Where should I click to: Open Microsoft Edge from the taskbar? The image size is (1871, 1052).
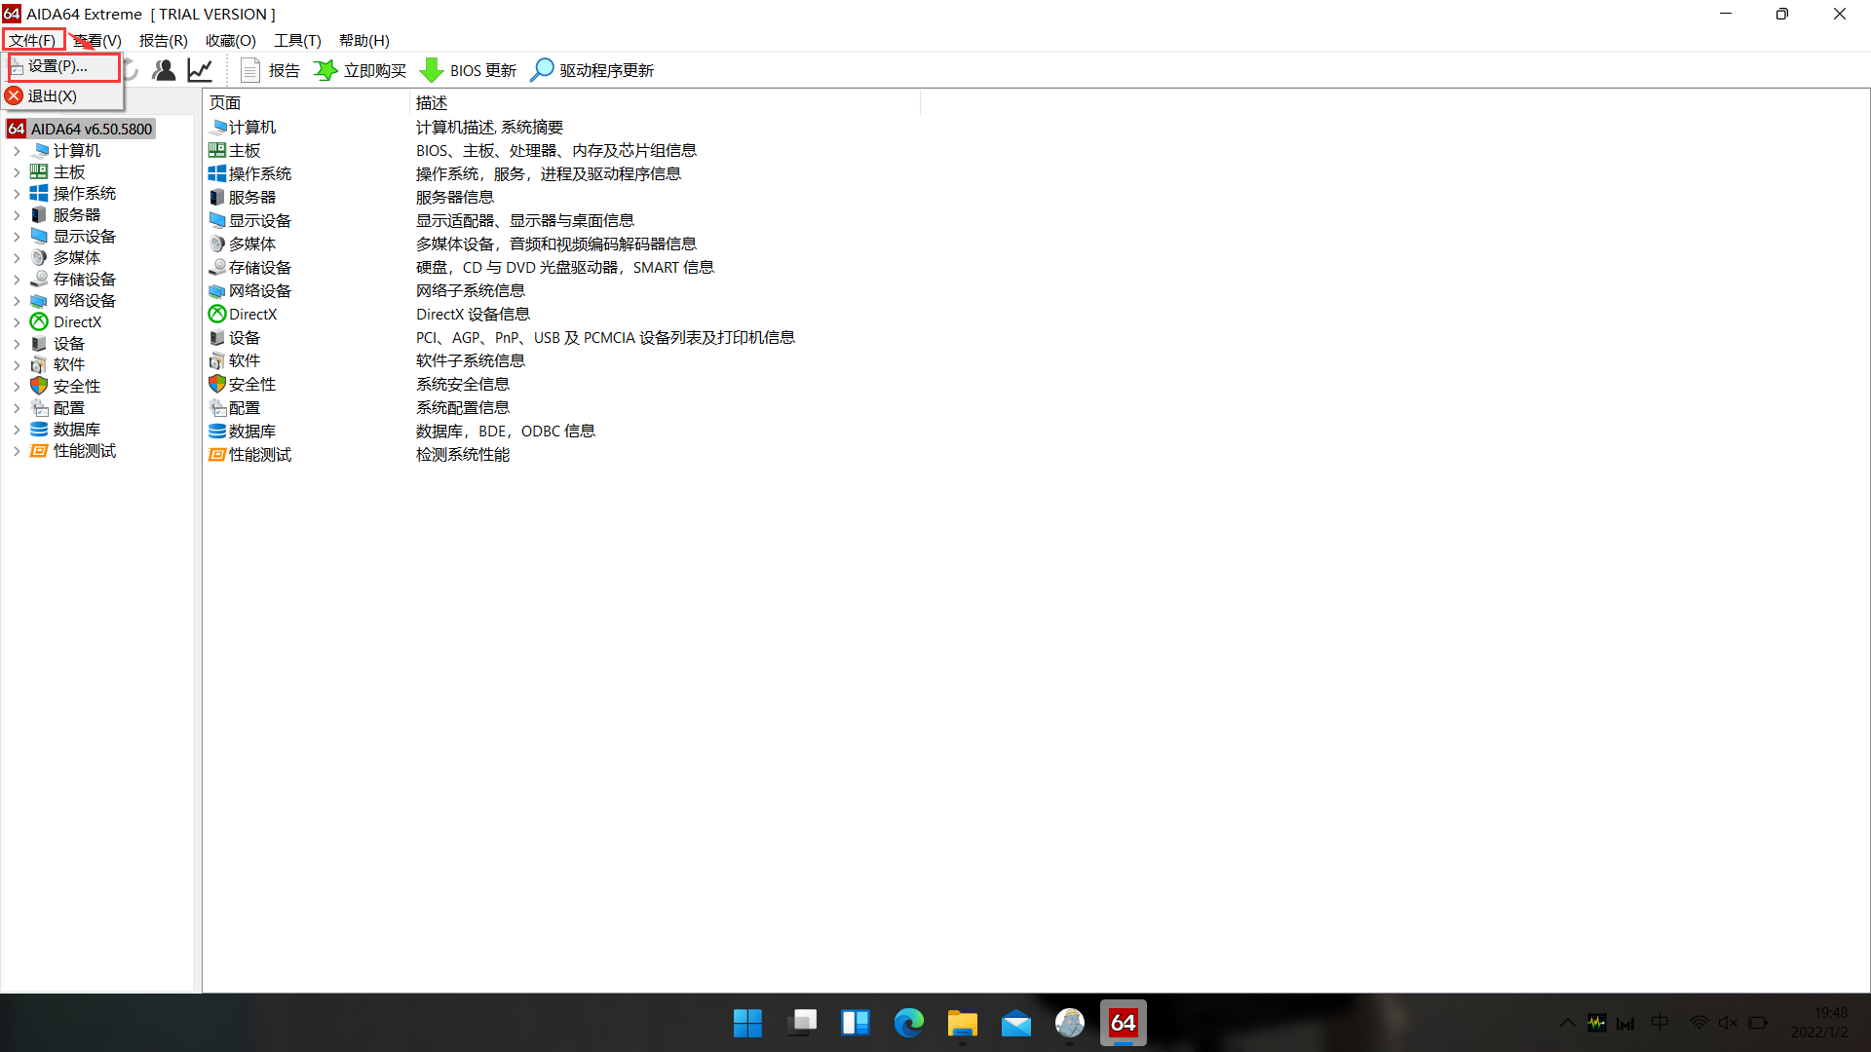pos(908,1023)
